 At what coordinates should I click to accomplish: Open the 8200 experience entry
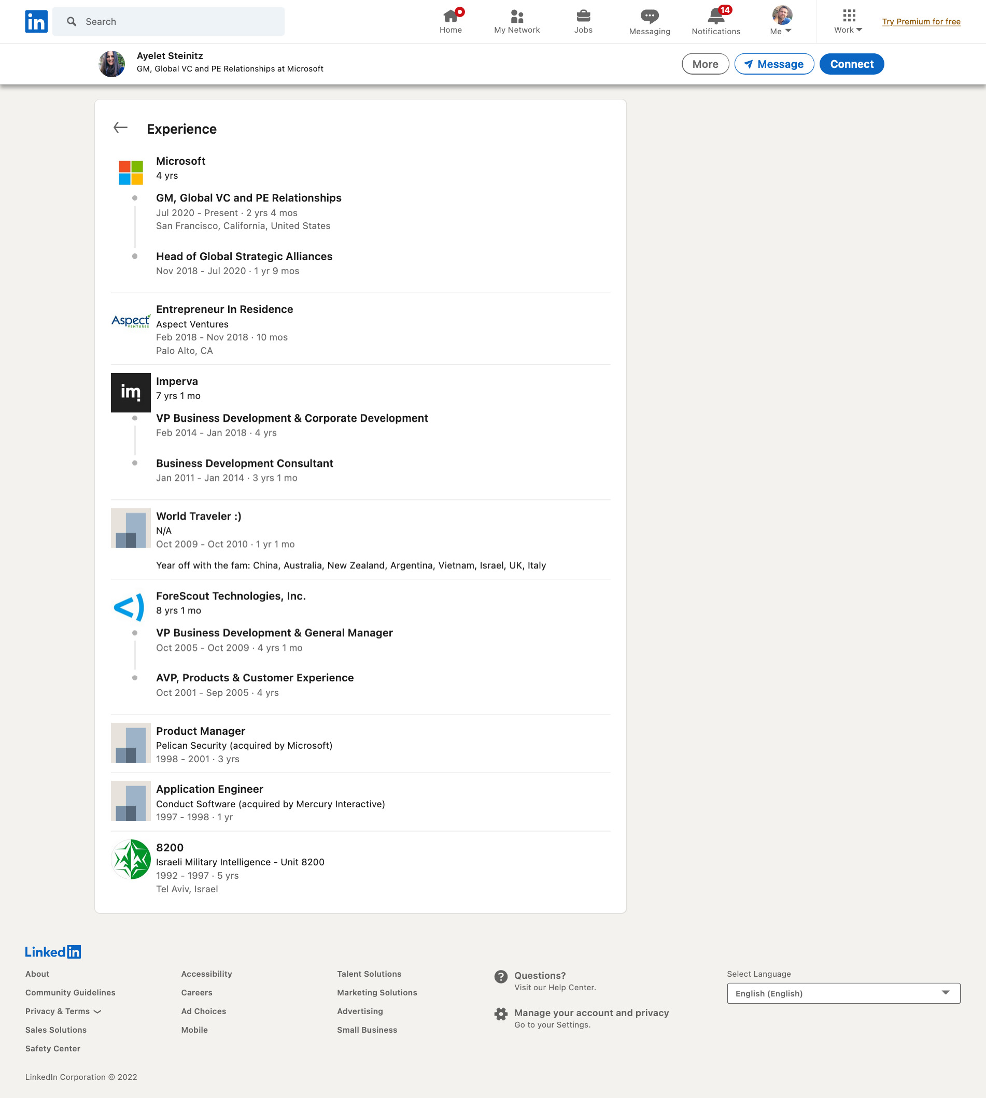[170, 847]
